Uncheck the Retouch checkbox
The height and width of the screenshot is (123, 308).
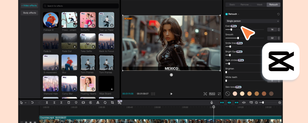(x=227, y=14)
